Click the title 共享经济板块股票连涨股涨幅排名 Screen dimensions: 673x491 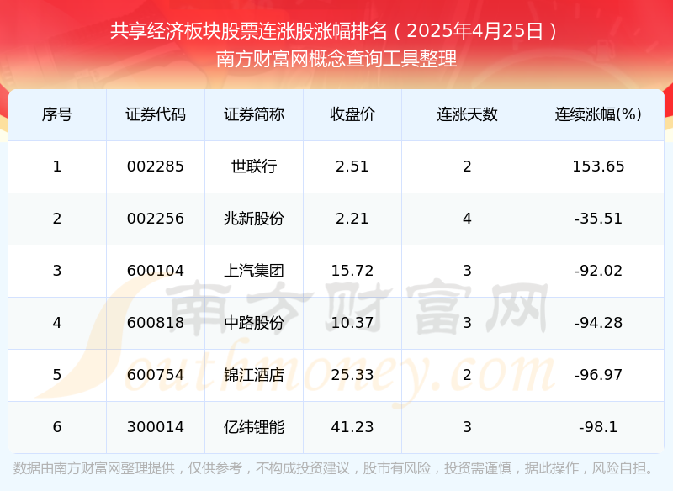pos(249,31)
